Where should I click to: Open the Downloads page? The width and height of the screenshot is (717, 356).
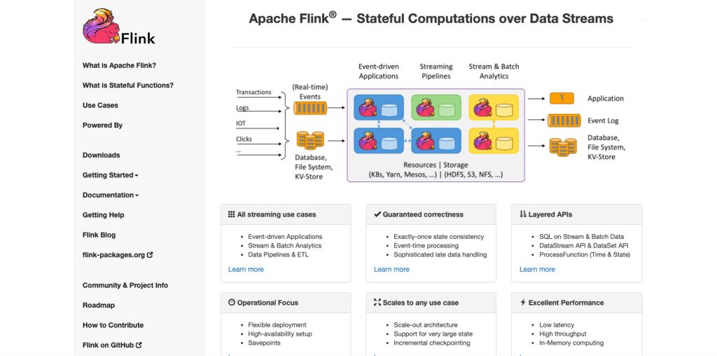point(101,155)
